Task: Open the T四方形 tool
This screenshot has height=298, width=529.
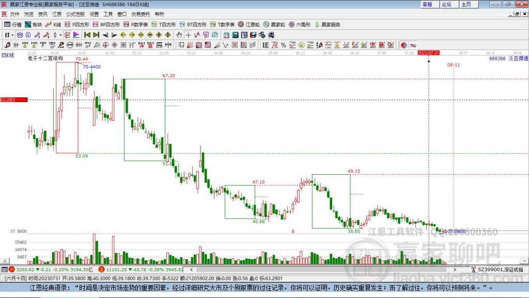Action: click(x=164, y=25)
